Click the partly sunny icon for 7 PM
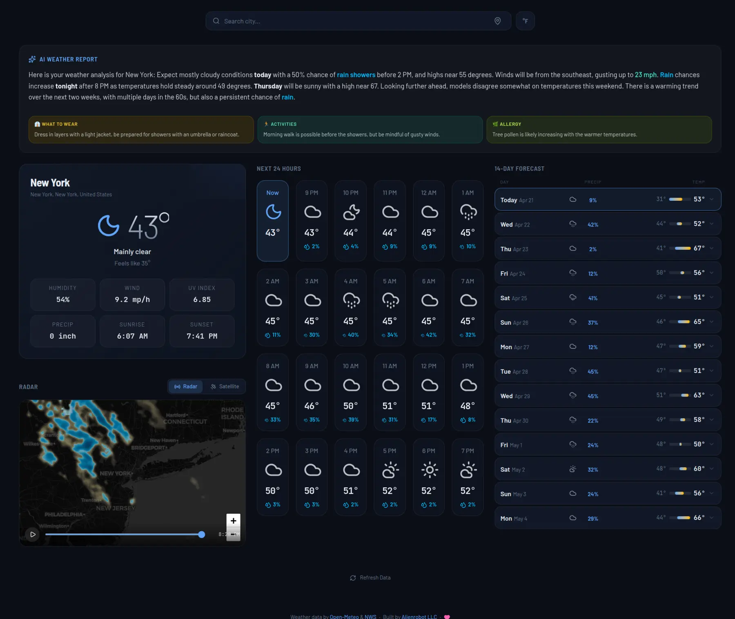735x619 pixels. [x=468, y=470]
